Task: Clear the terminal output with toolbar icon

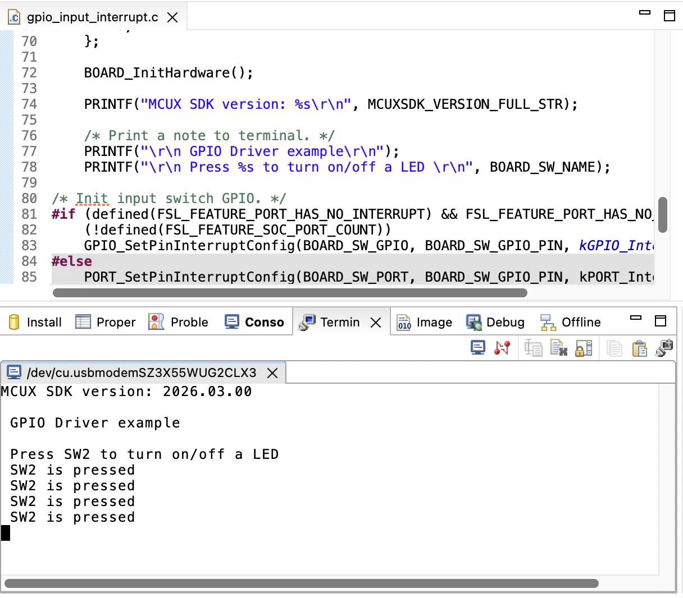Action: [558, 348]
